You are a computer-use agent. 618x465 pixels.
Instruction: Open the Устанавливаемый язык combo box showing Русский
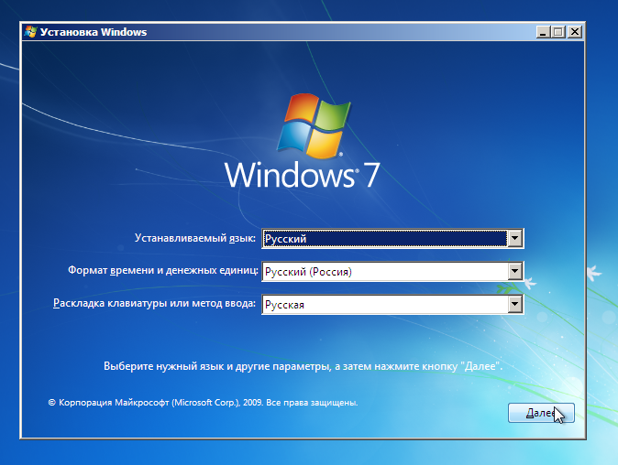pyautogui.click(x=392, y=238)
